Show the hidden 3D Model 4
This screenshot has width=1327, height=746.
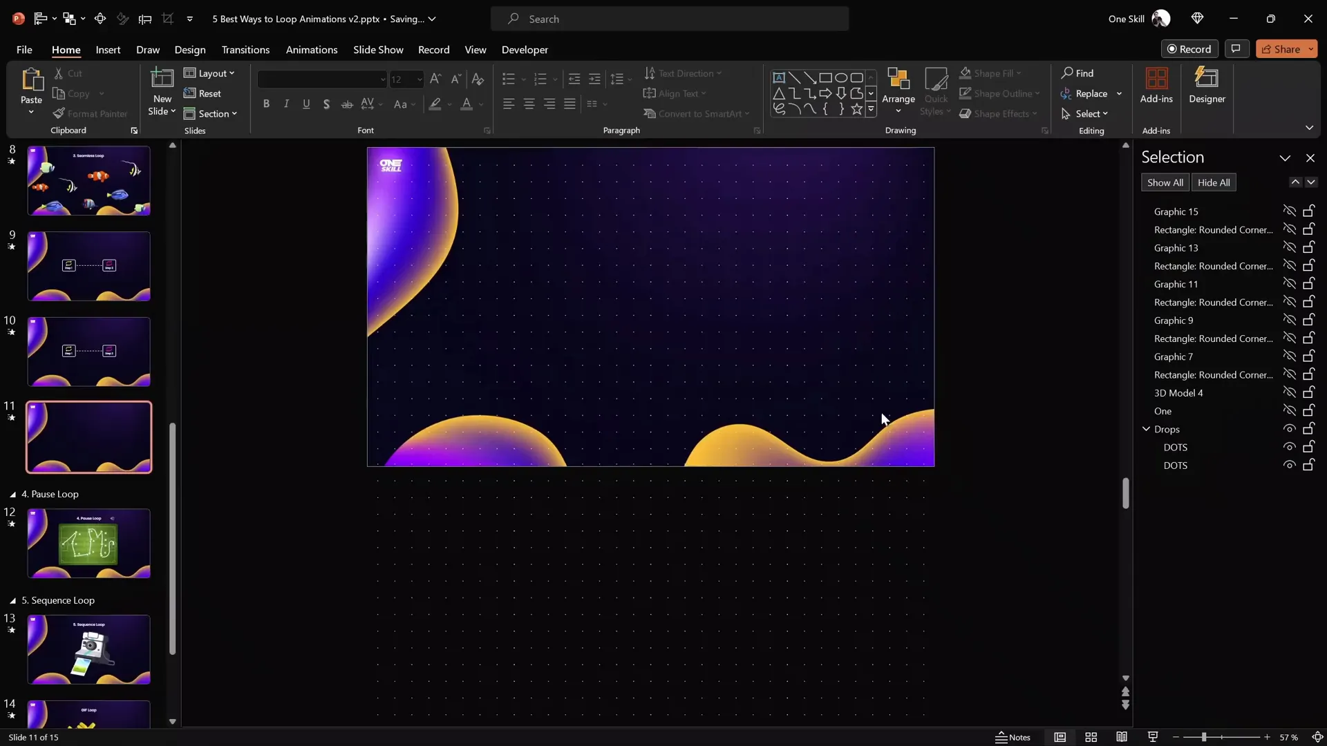(1289, 392)
